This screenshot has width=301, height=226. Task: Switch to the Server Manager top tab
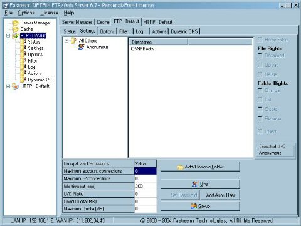tap(77, 22)
